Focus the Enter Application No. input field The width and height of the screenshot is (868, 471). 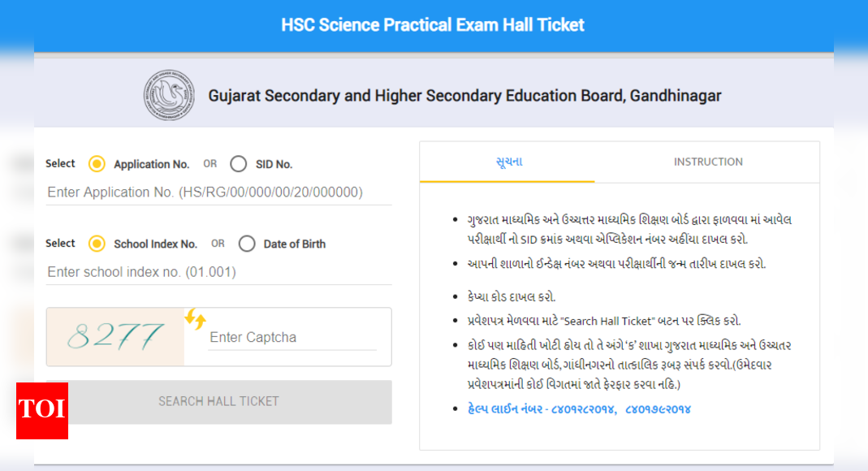(x=218, y=192)
